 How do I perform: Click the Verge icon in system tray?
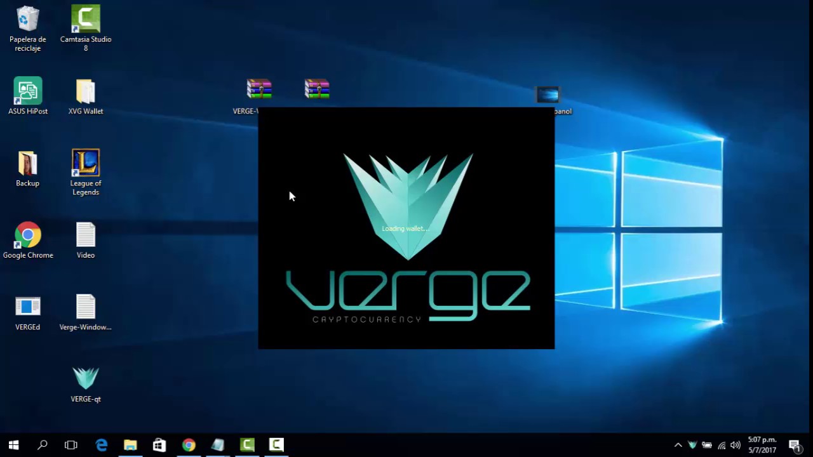(692, 445)
